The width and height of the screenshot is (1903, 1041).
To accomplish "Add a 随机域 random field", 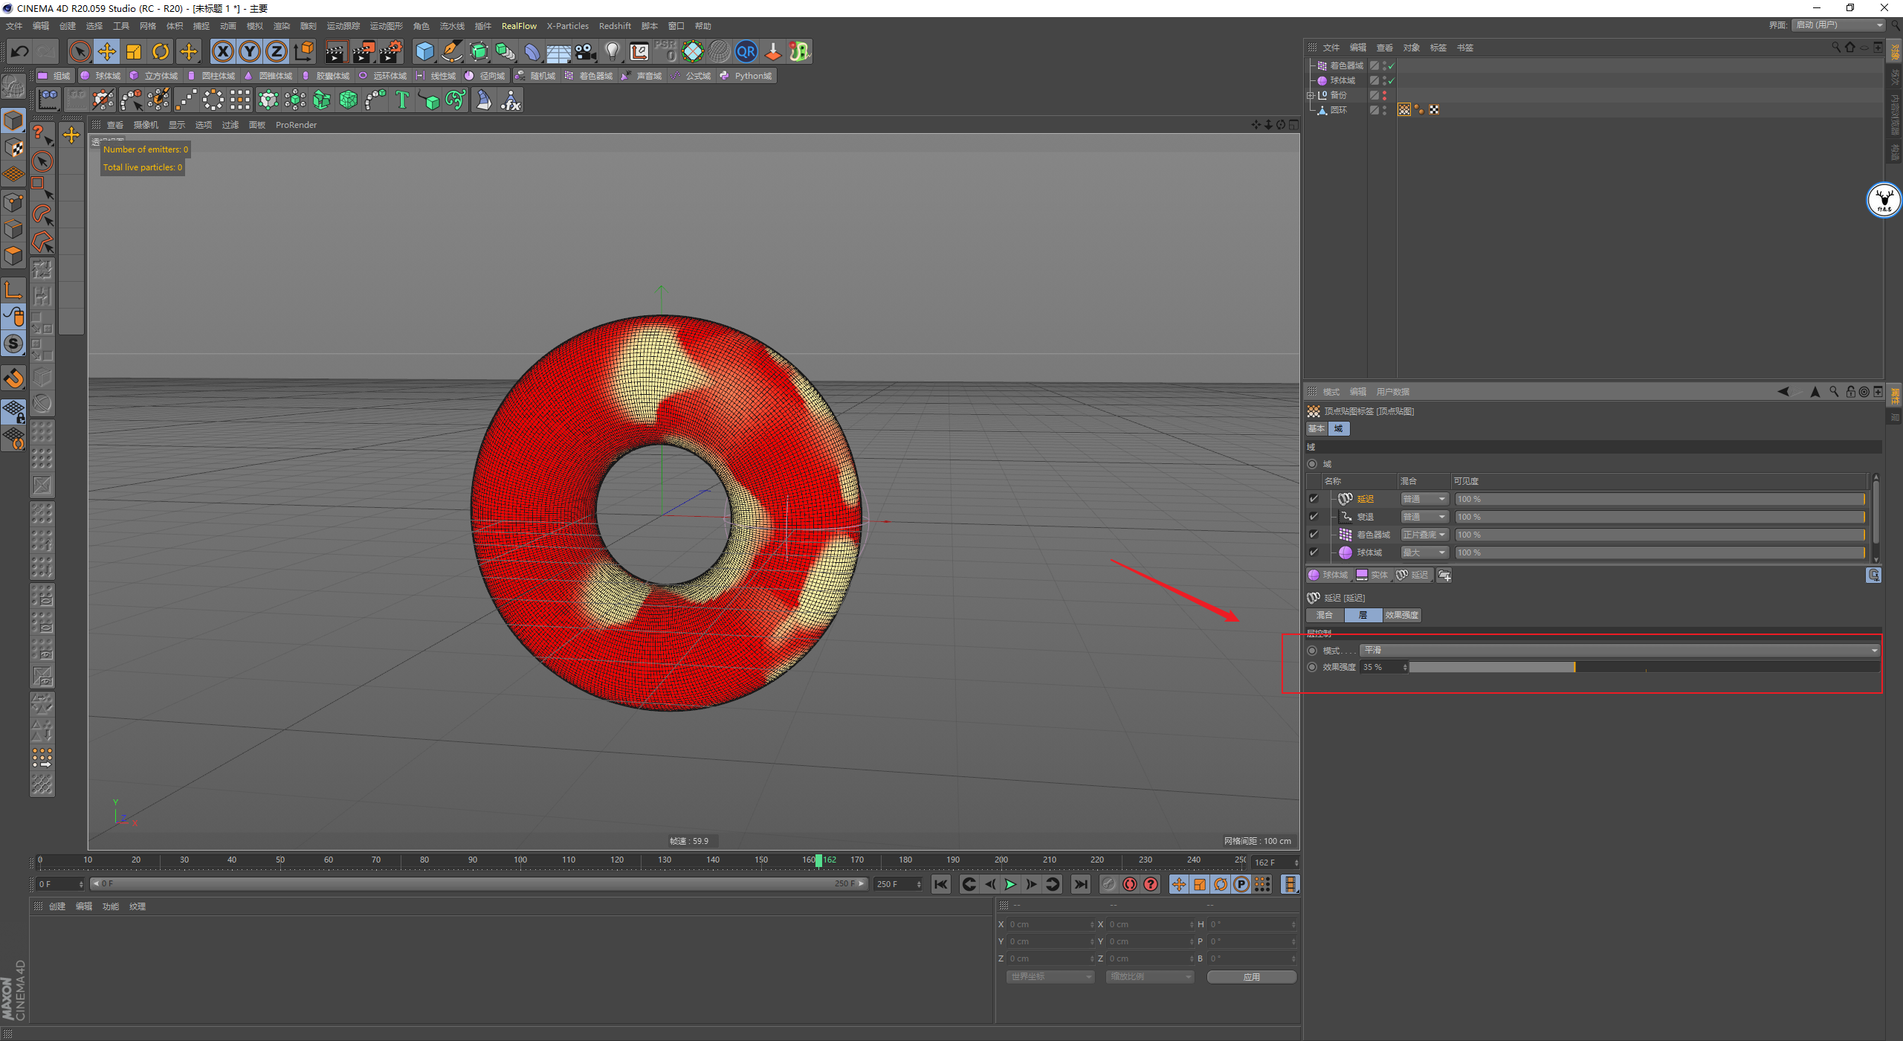I will (535, 76).
